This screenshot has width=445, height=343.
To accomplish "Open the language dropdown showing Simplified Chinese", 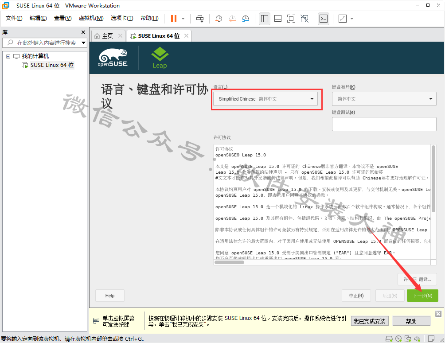I will pos(265,99).
